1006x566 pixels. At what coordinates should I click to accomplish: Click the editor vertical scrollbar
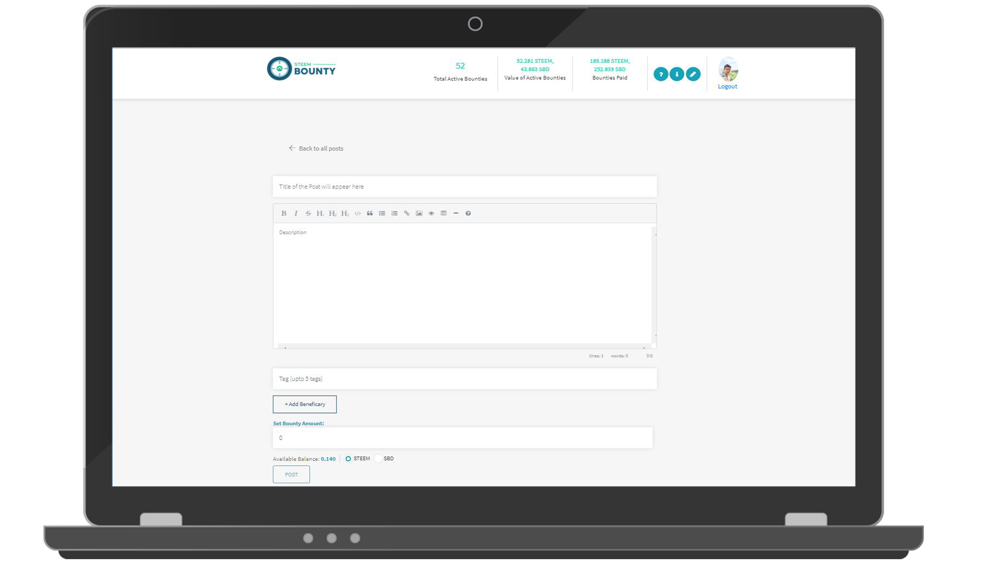pyautogui.click(x=654, y=285)
